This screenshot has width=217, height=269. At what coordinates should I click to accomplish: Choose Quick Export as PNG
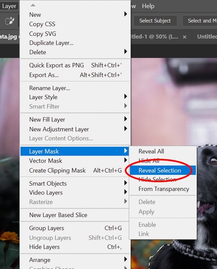tap(75, 65)
